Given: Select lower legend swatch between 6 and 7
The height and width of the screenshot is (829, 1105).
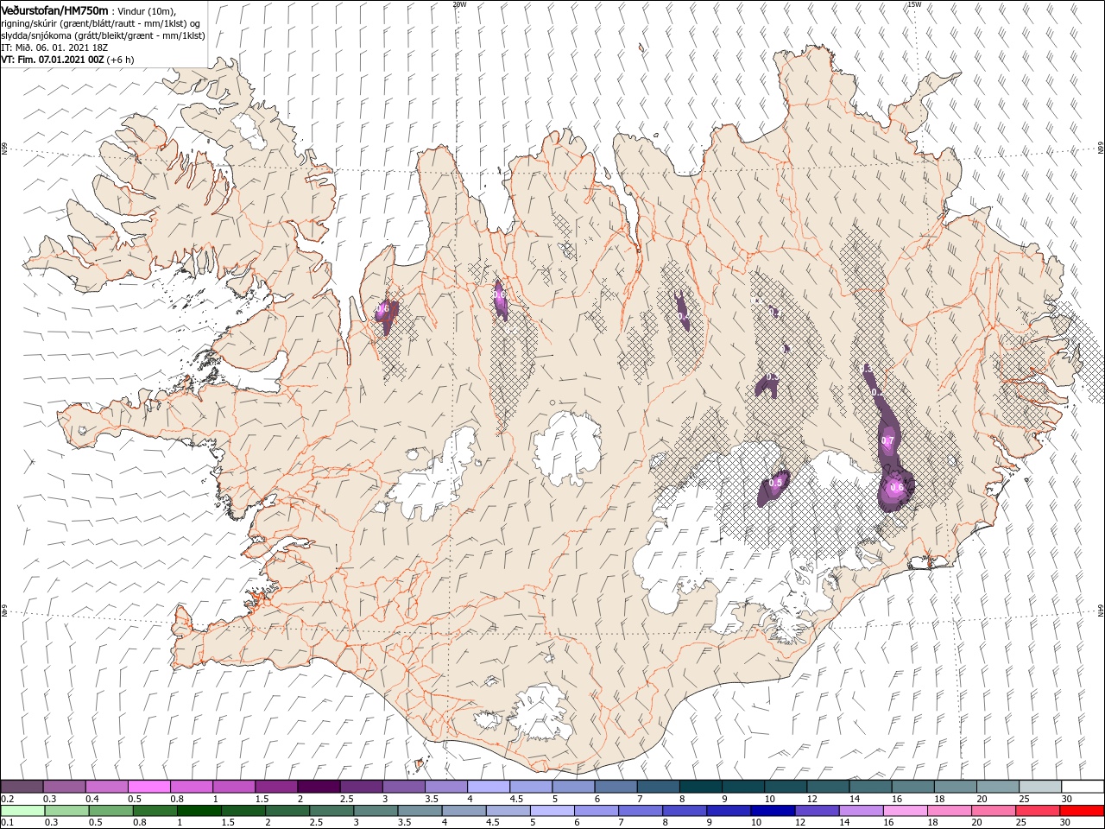Looking at the screenshot, I should click(x=597, y=811).
